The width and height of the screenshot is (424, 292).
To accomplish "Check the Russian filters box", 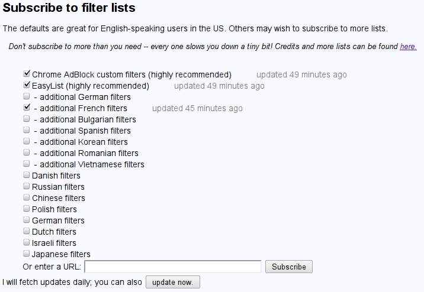I will (x=27, y=187).
